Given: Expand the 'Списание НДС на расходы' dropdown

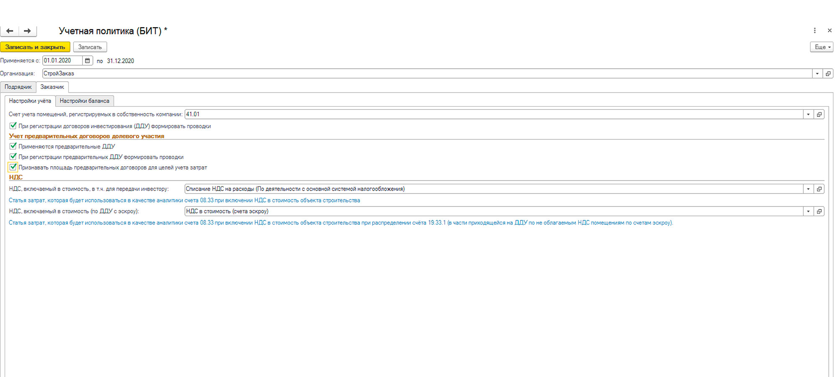Looking at the screenshot, I should pos(808,189).
